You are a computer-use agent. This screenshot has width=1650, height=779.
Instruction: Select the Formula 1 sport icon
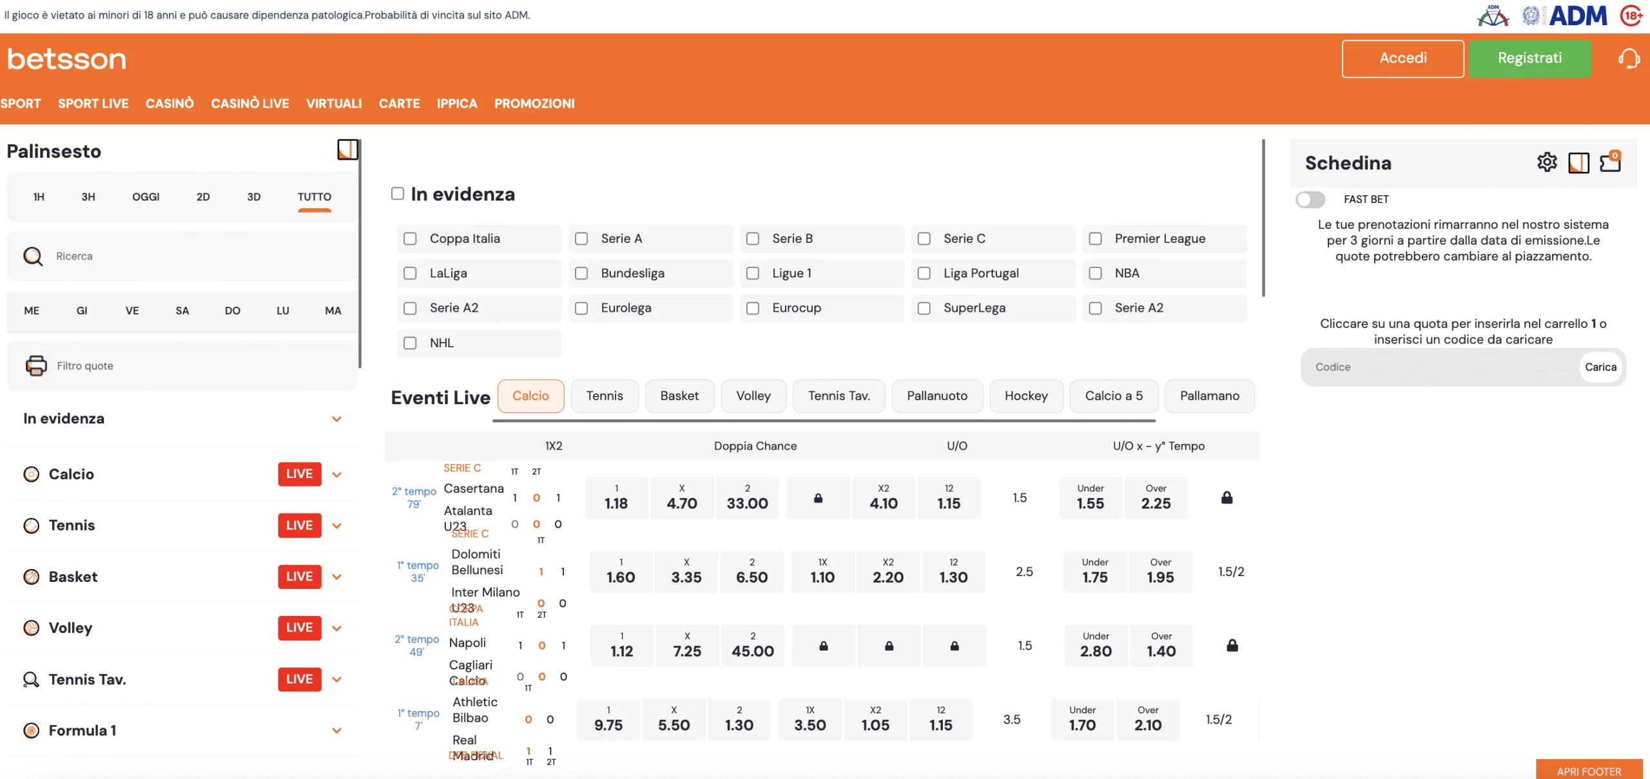point(31,731)
